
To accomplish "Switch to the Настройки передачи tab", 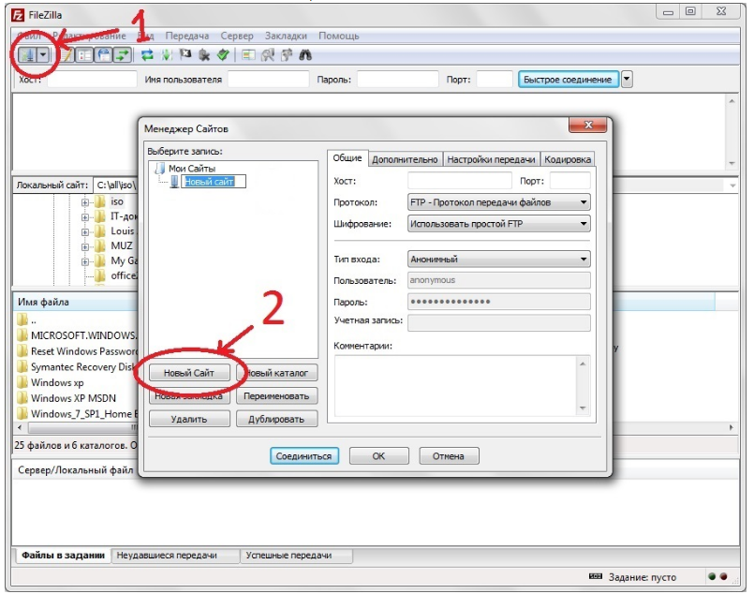I will [x=491, y=160].
